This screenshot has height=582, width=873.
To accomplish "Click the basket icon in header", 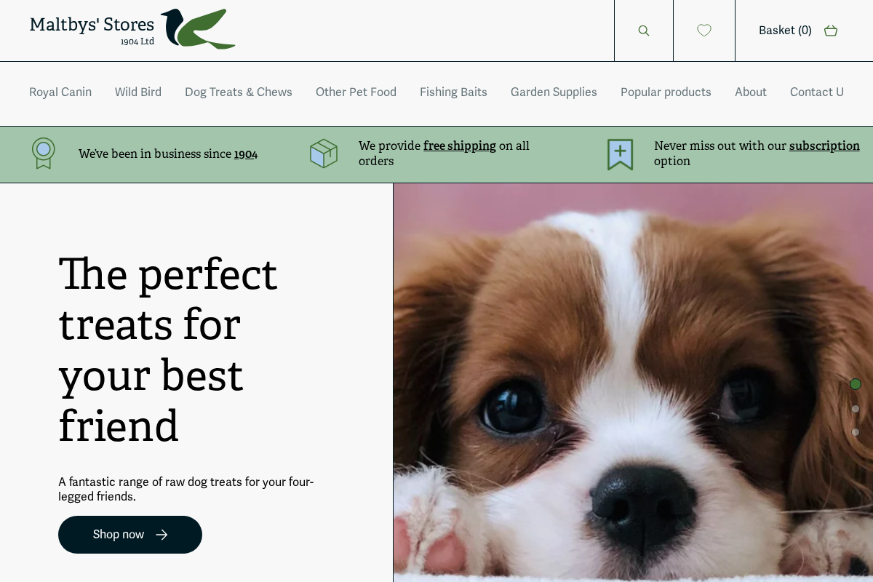I will [x=831, y=31].
